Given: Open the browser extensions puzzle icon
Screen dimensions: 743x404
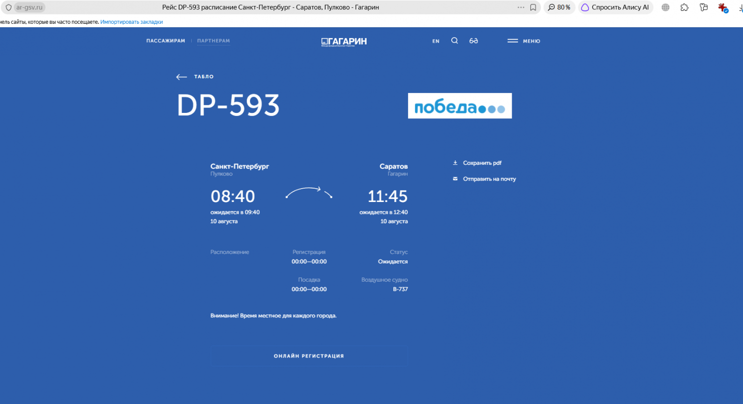Looking at the screenshot, I should pyautogui.click(x=685, y=7).
